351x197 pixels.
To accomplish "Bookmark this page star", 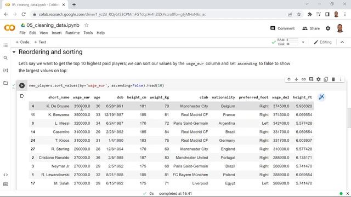I will [298, 14].
